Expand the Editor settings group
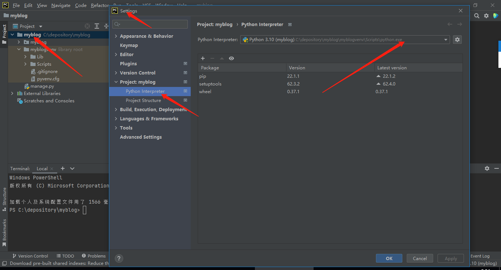 [116, 54]
